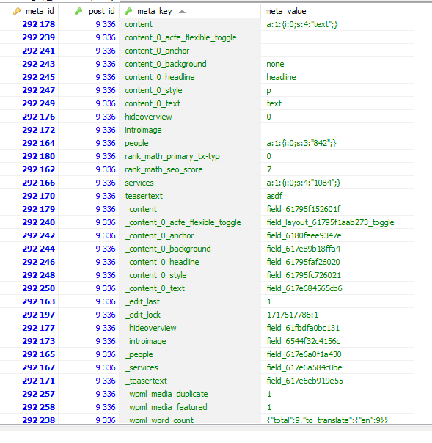The height and width of the screenshot is (443, 432).
Task: Click the teasertext value cell showing asdf
Action: (337, 196)
